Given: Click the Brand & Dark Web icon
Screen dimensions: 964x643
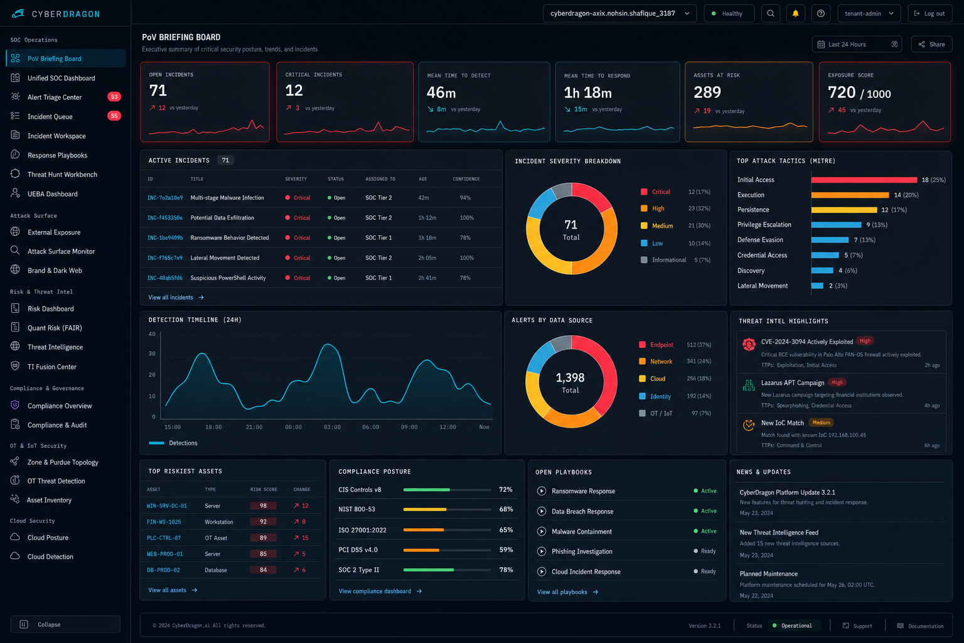Looking at the screenshot, I should [x=16, y=270].
